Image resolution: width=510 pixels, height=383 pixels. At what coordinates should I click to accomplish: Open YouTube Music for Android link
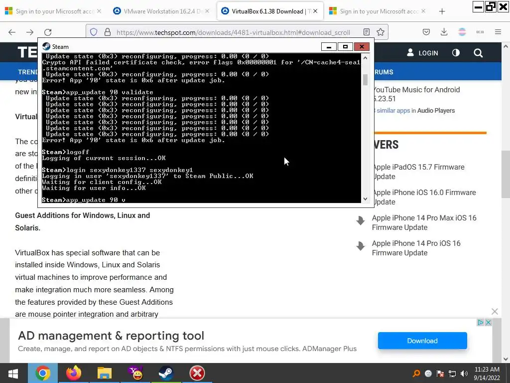[416, 94]
